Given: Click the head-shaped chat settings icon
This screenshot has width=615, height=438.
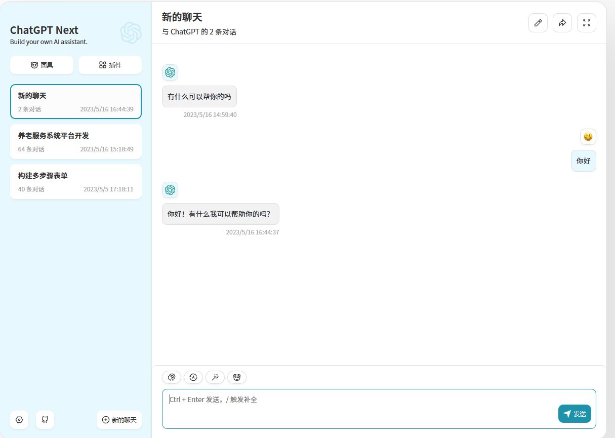Looking at the screenshot, I should [172, 377].
